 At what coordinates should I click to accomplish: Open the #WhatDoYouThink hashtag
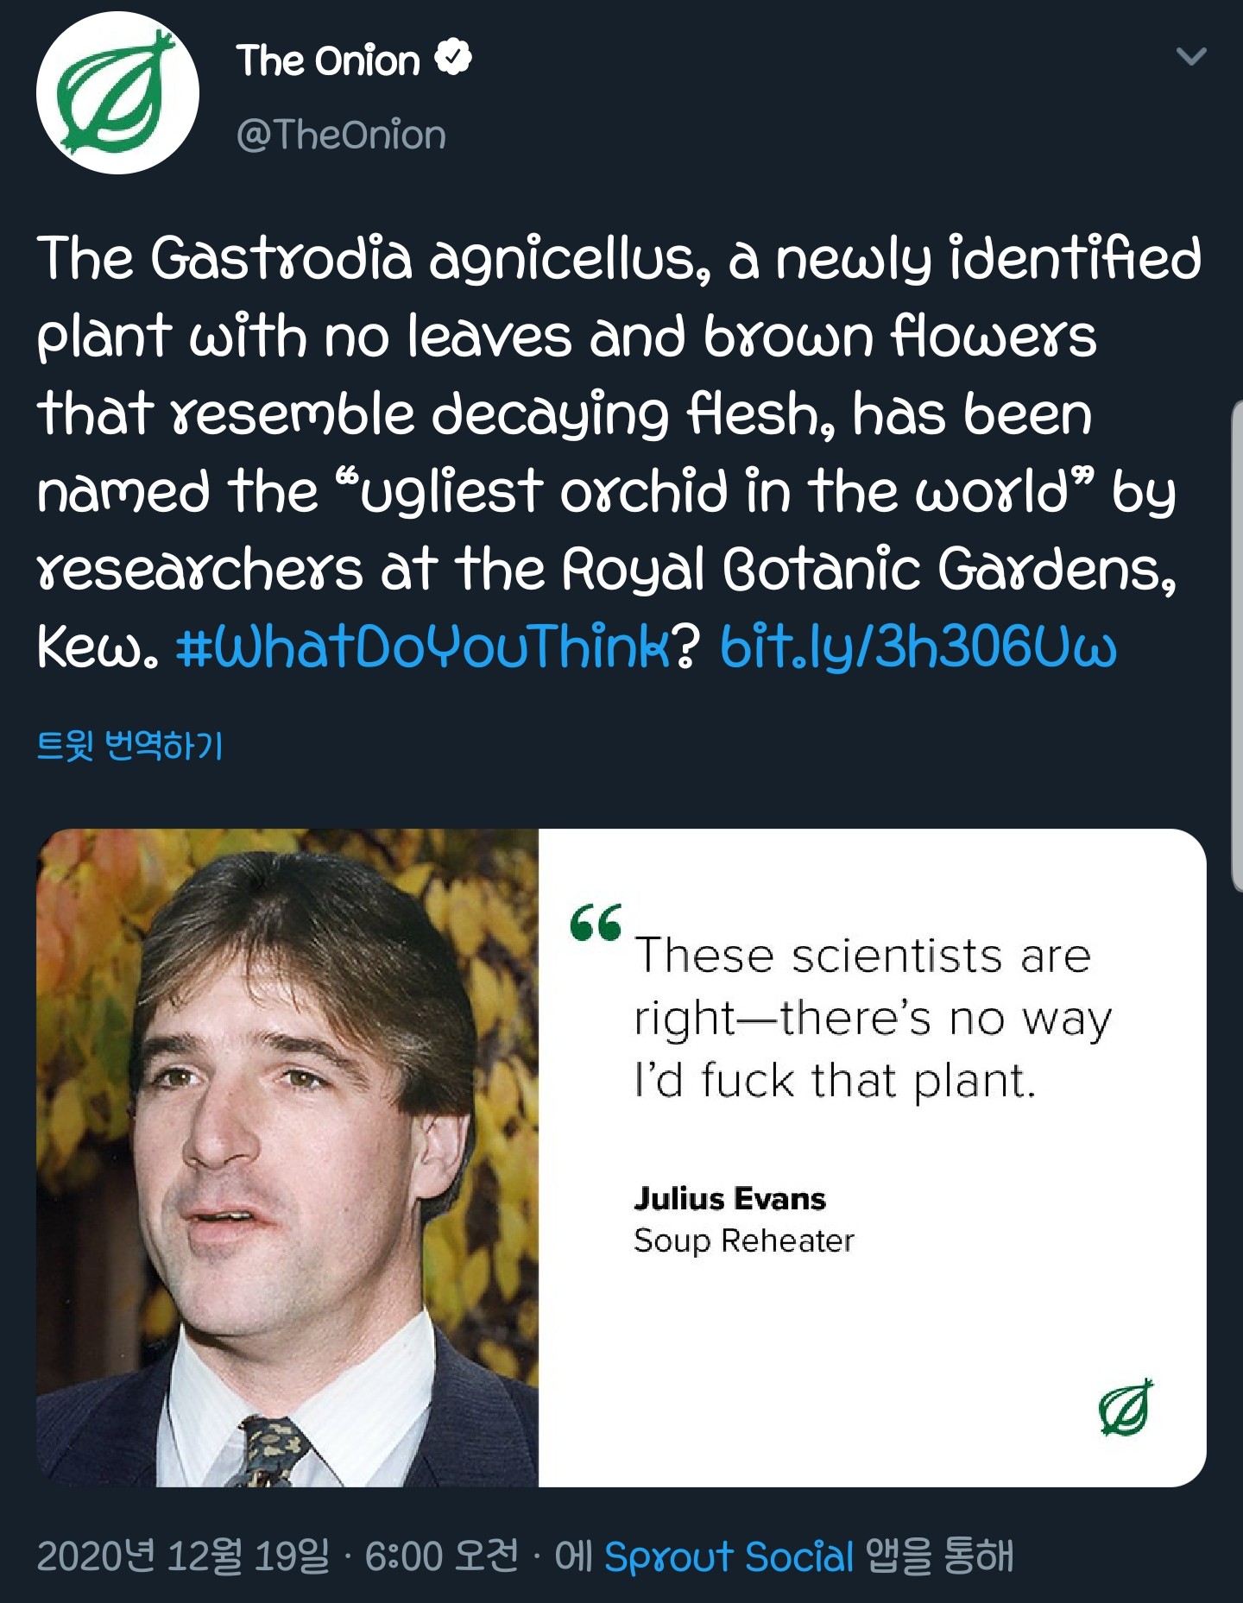pos(422,647)
